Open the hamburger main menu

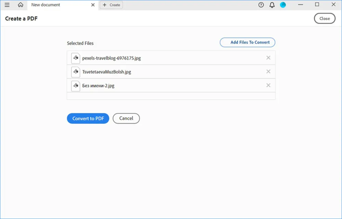tap(7, 5)
